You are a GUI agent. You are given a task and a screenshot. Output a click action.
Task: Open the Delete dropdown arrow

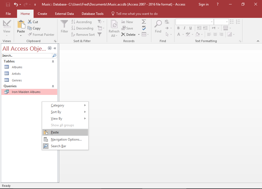139,35
